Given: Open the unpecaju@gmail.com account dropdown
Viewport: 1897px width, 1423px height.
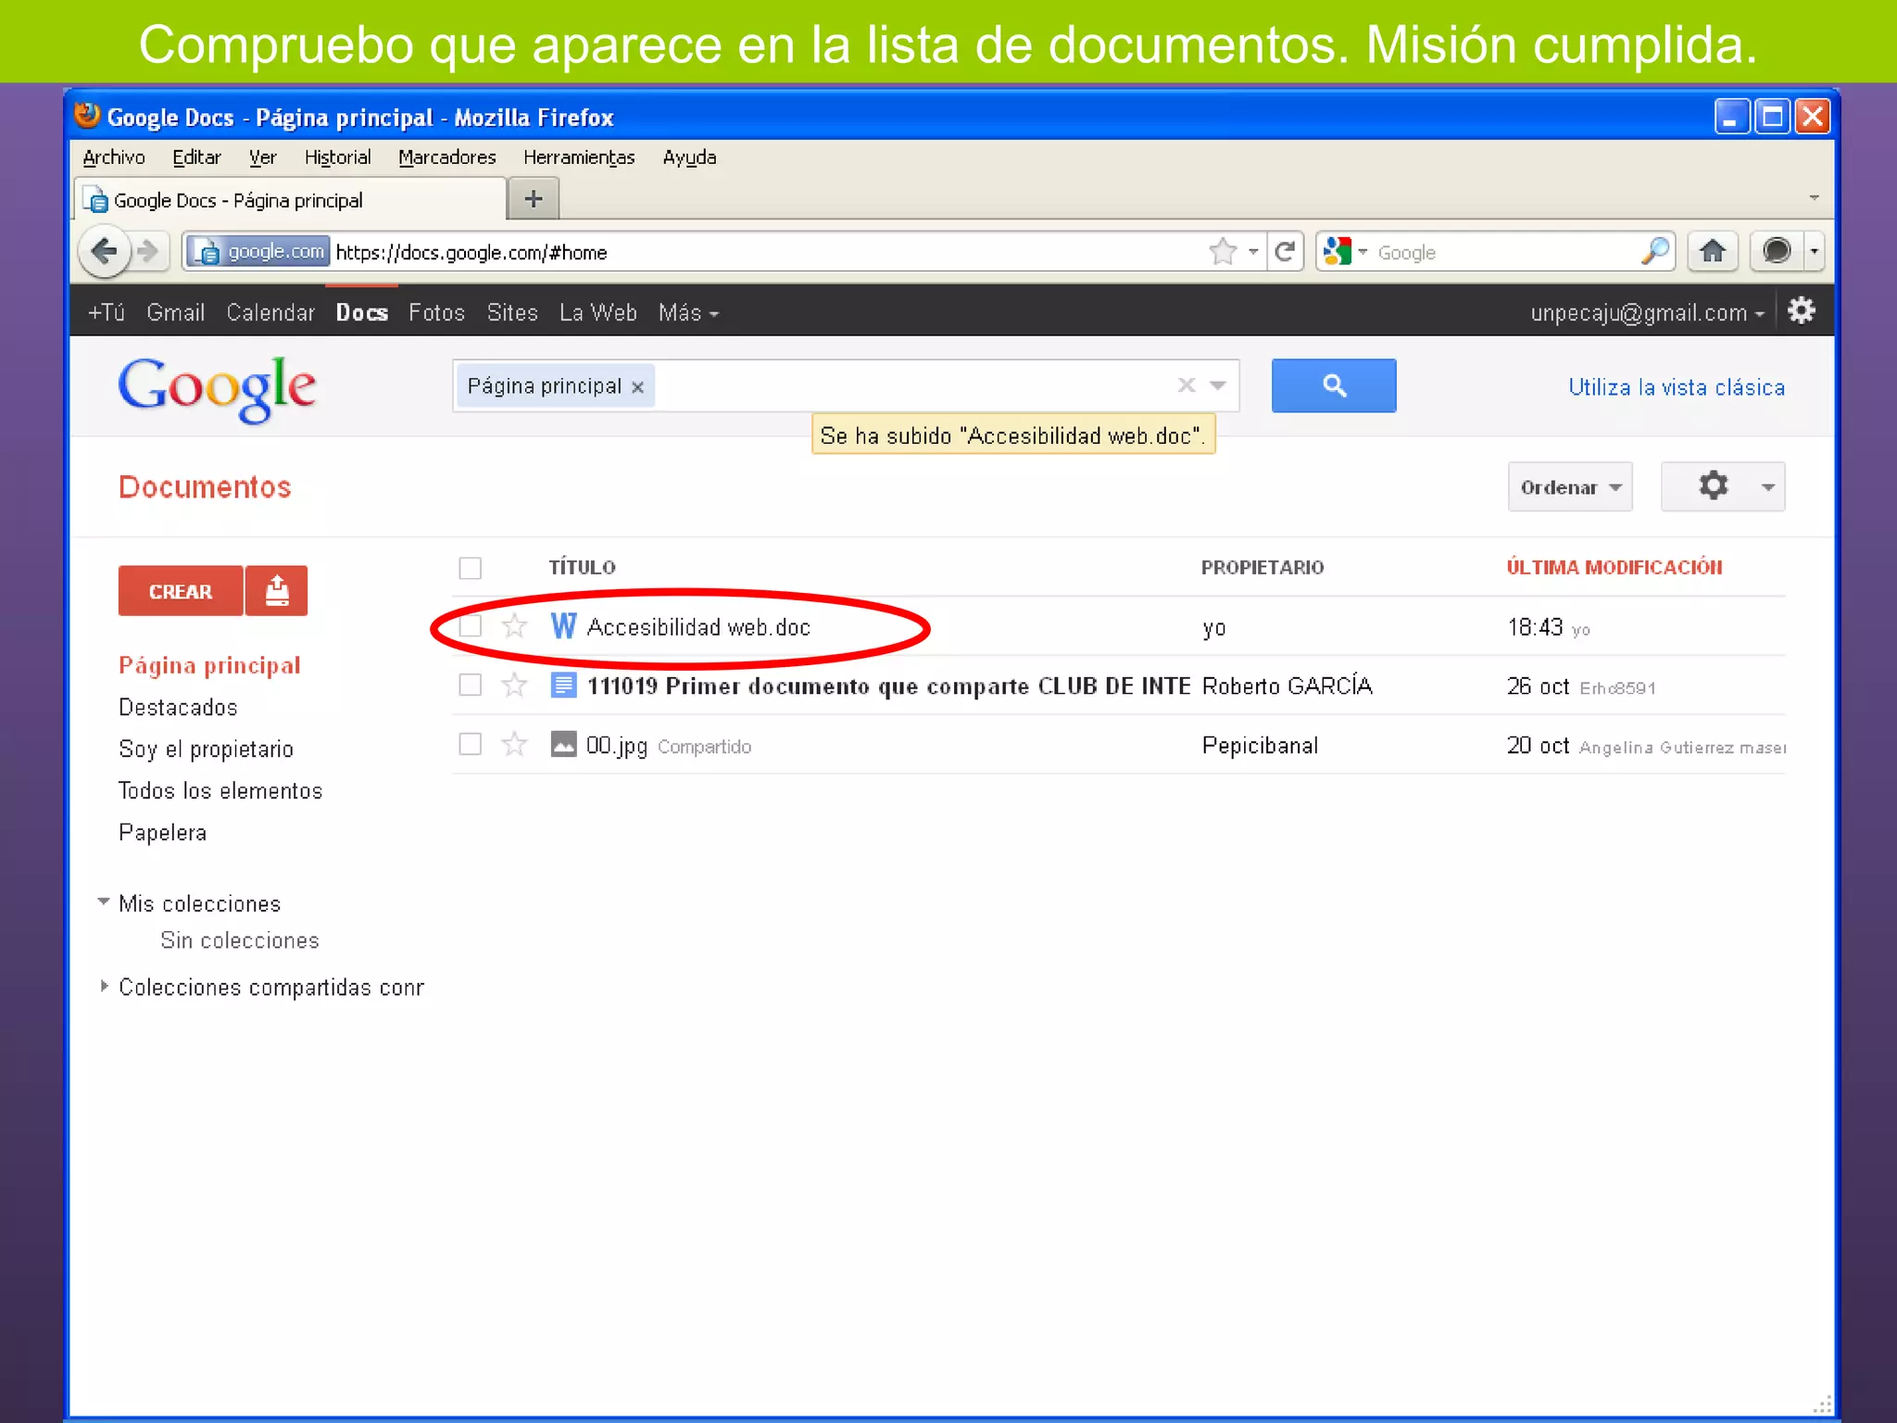Looking at the screenshot, I should 1647,313.
